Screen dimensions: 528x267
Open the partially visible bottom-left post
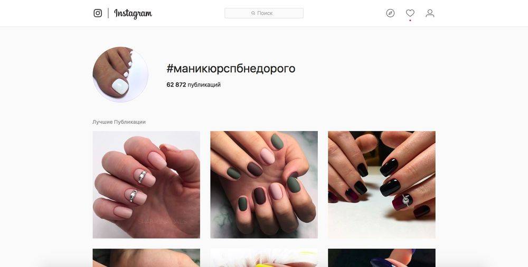146,258
